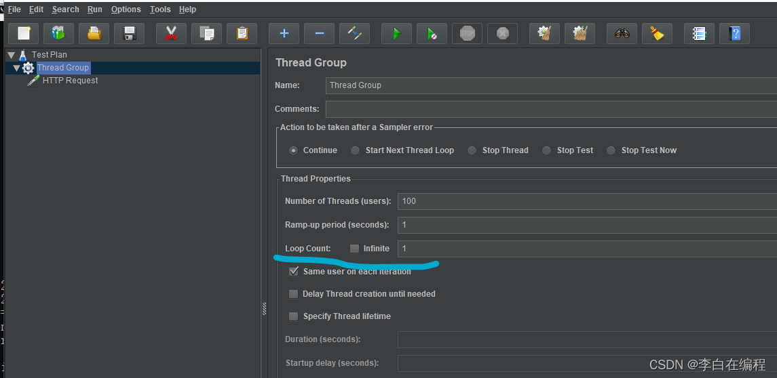Click the Comments input field
Screen dimensions: 777x378
tap(551, 109)
